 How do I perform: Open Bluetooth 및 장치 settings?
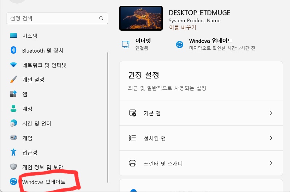coord(43,50)
